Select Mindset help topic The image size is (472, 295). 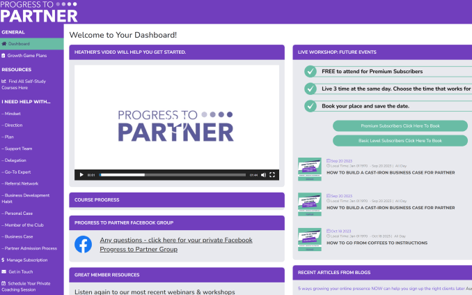click(11, 114)
